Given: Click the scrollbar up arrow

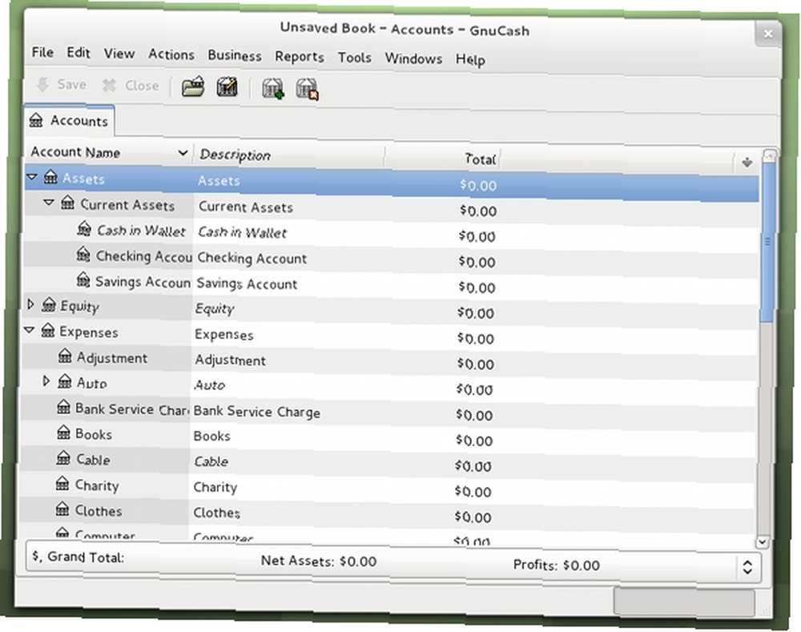Looking at the screenshot, I should [769, 155].
